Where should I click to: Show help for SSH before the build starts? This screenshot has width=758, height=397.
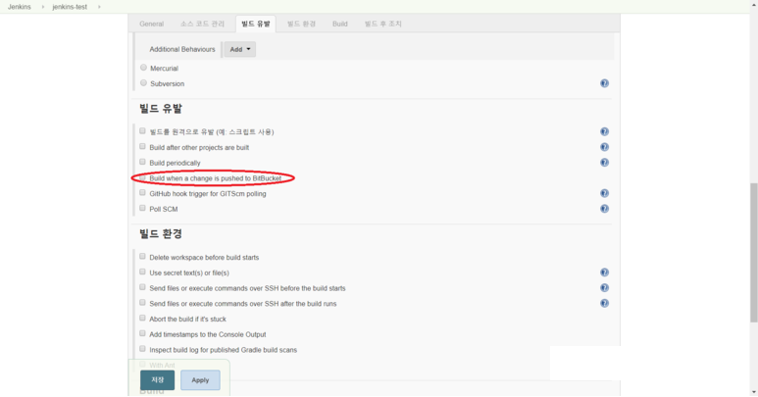[604, 288]
